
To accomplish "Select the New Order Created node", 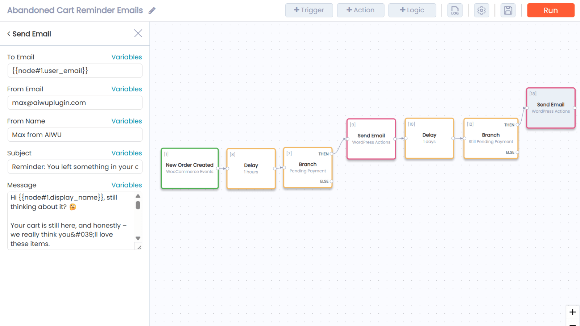I will pos(190,168).
